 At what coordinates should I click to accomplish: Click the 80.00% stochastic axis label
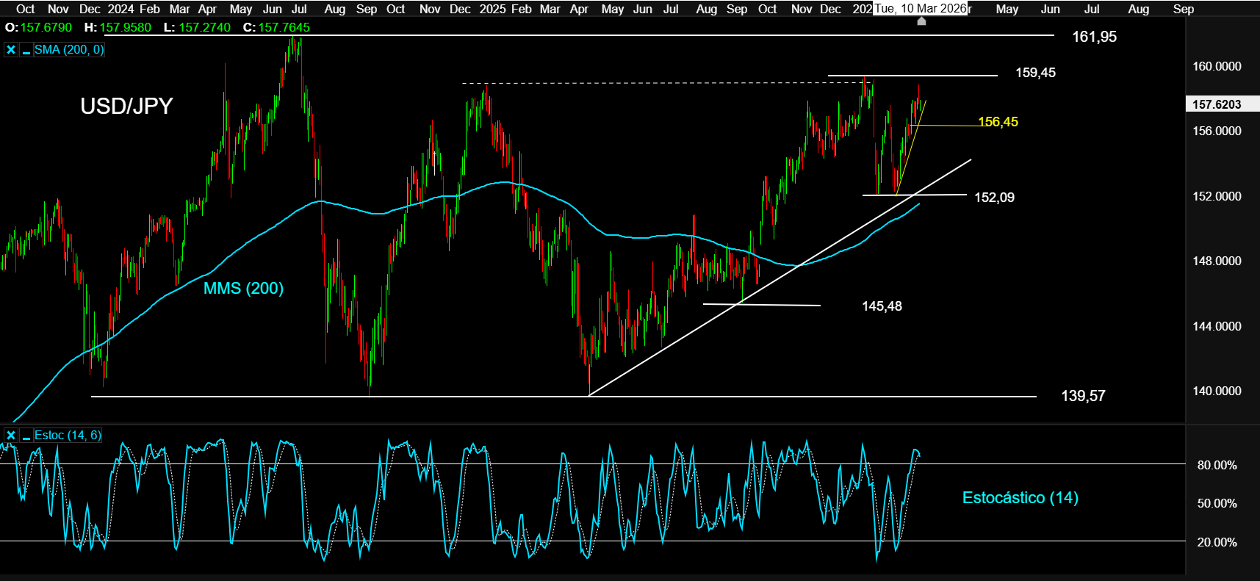coord(1217,465)
